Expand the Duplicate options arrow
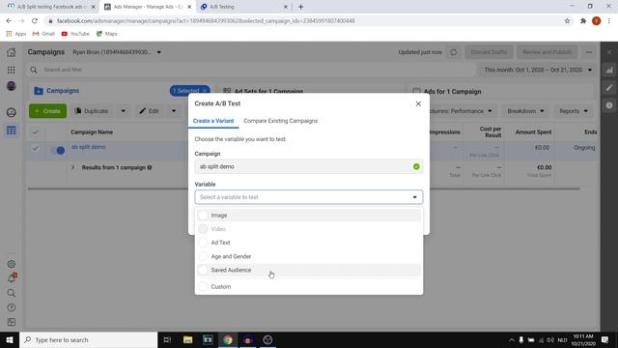 coord(123,111)
